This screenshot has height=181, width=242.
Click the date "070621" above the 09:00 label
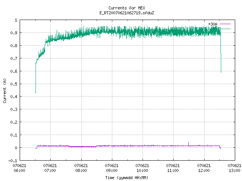pyautogui.click(x=112, y=166)
